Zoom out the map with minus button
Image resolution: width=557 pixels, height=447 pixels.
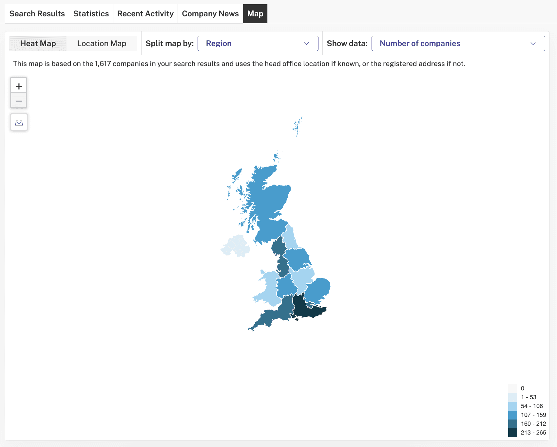[19, 101]
